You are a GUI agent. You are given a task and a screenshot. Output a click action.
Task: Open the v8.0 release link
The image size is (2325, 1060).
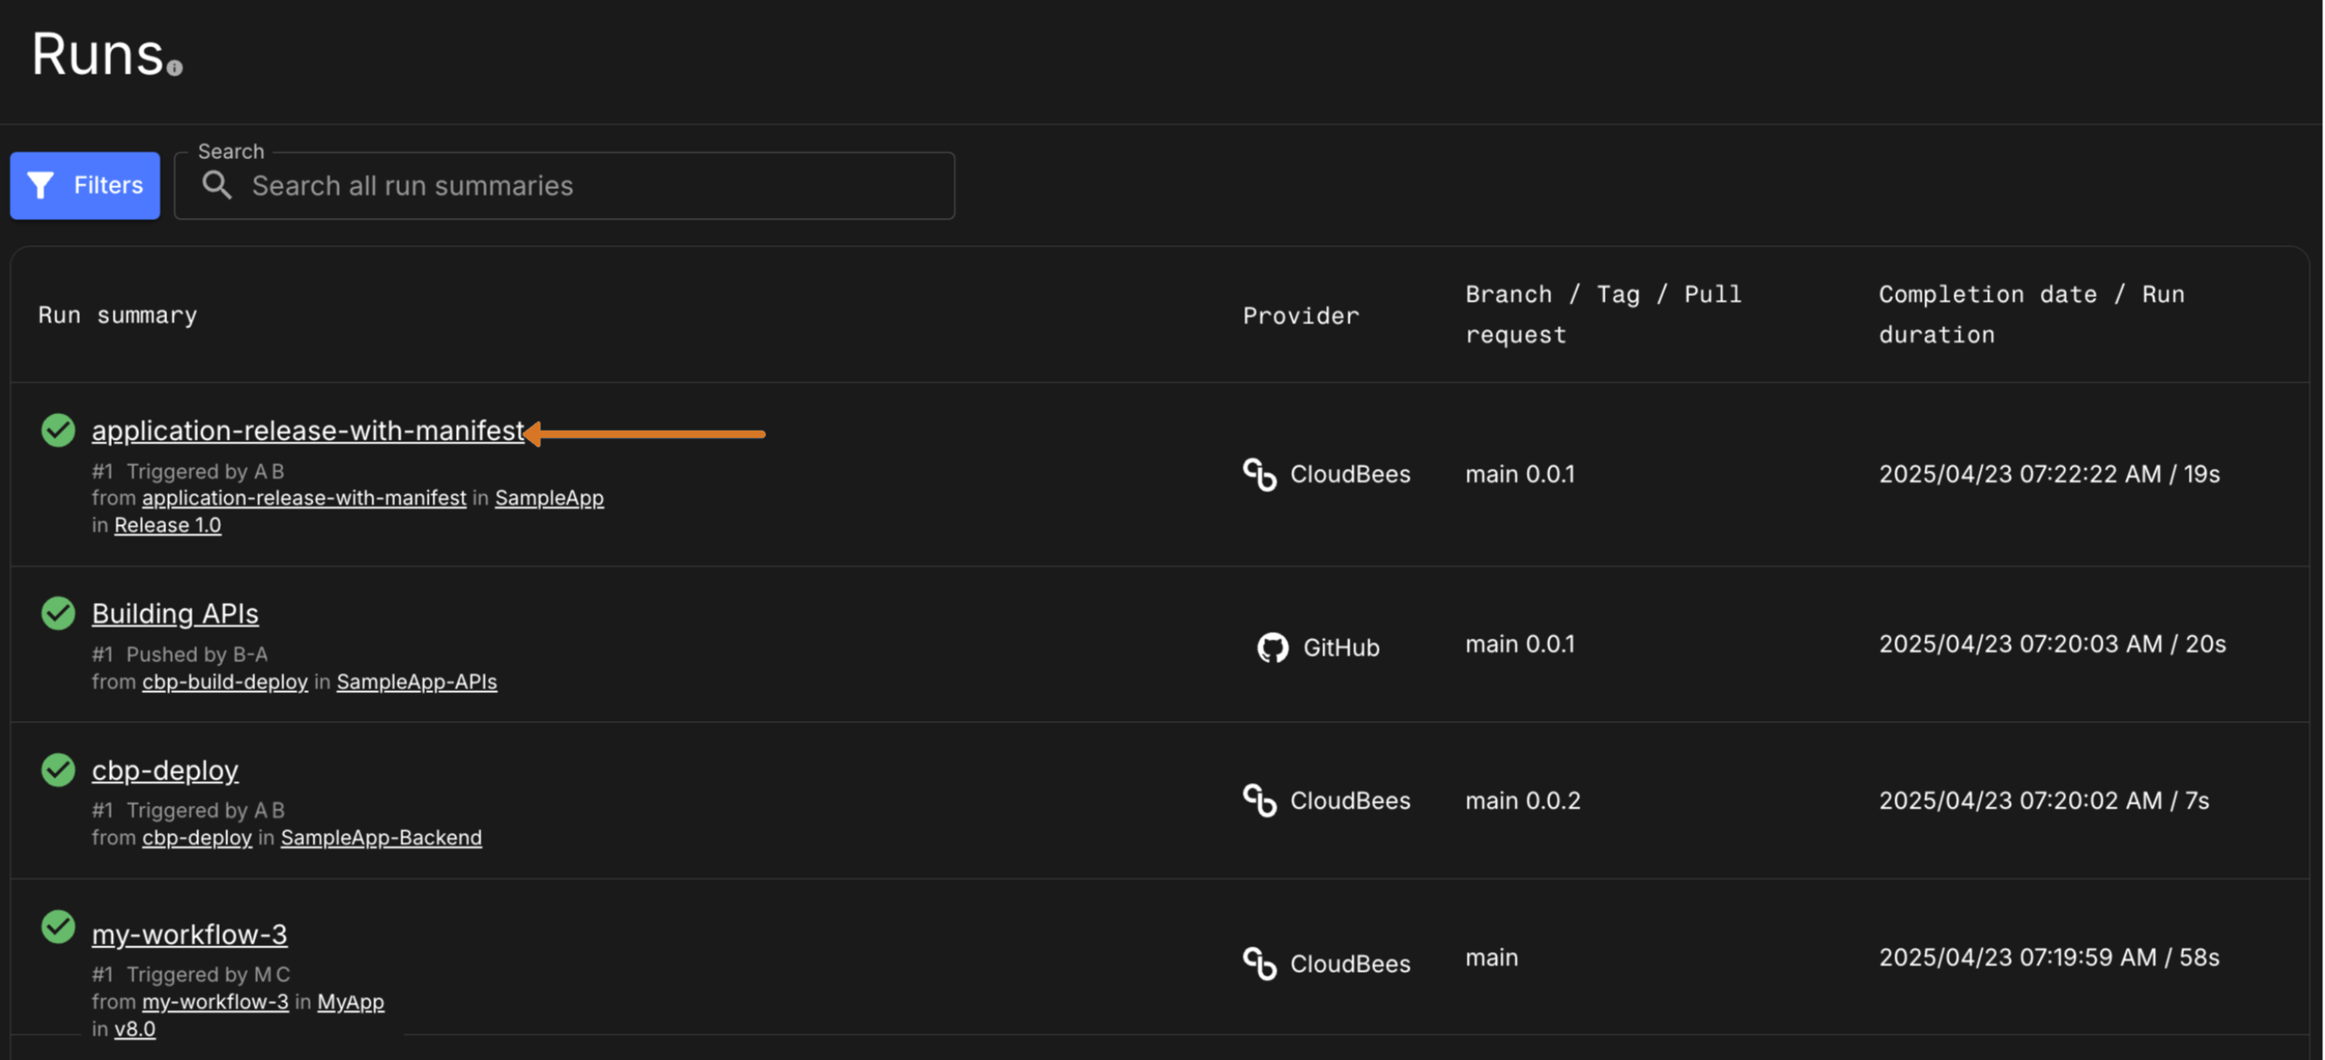pyautogui.click(x=134, y=1029)
